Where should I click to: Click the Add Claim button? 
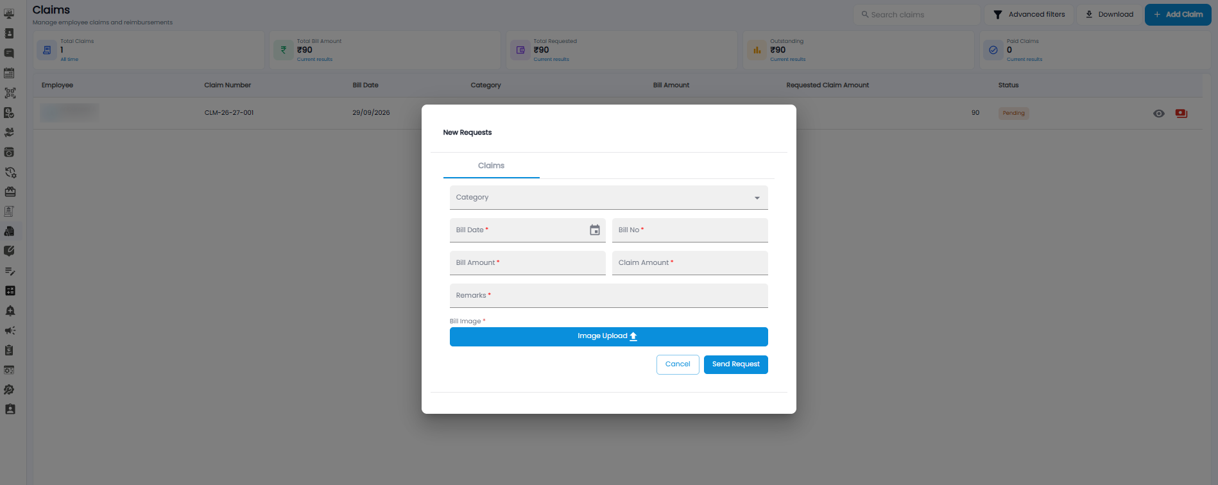[x=1178, y=14]
